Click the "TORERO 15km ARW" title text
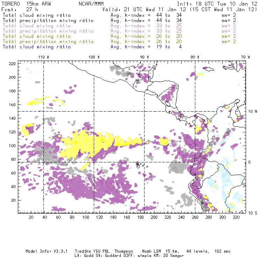 (26, 4)
